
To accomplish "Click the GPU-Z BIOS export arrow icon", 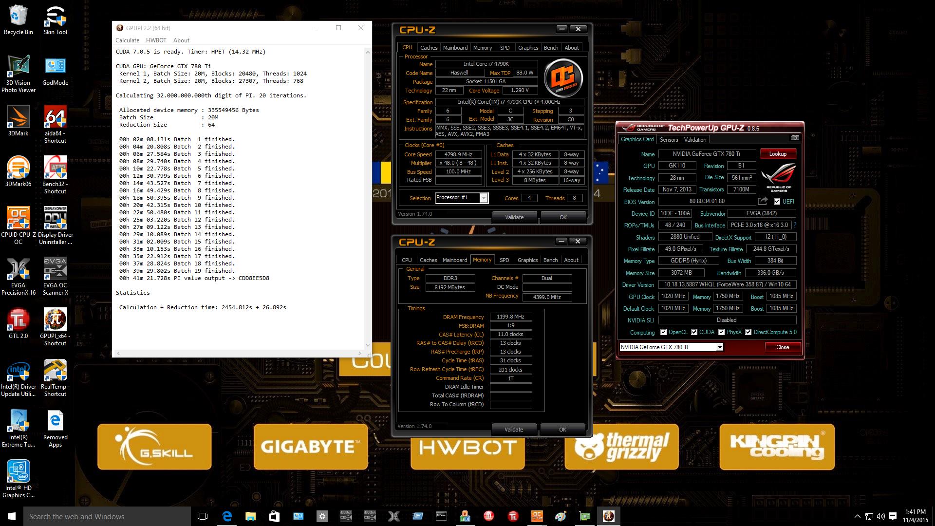I will pyautogui.click(x=763, y=201).
